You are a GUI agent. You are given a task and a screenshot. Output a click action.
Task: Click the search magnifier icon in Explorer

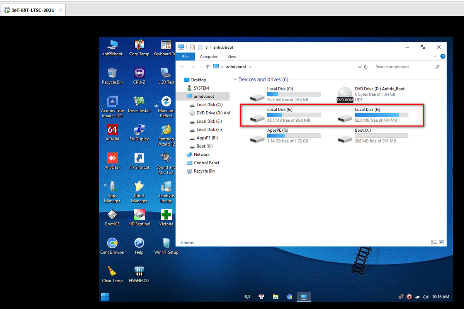(437, 67)
